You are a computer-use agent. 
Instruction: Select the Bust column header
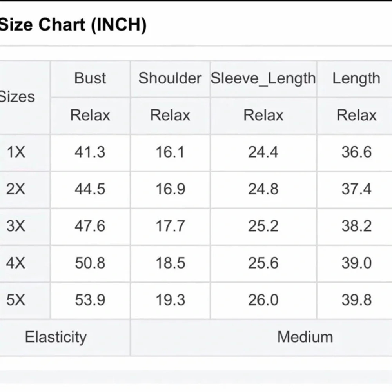pos(90,78)
